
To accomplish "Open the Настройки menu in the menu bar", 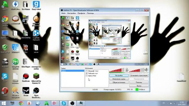I will pos(71,13).
